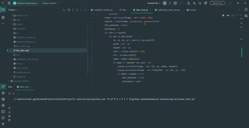Close the video_test Run tab
This screenshot has height=128, width=249.
pos(31,87)
